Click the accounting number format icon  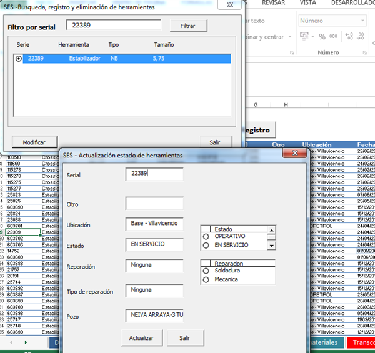click(303, 37)
